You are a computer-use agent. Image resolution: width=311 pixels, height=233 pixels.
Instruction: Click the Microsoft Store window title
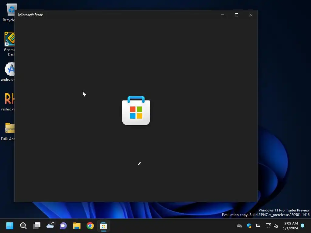31,15
